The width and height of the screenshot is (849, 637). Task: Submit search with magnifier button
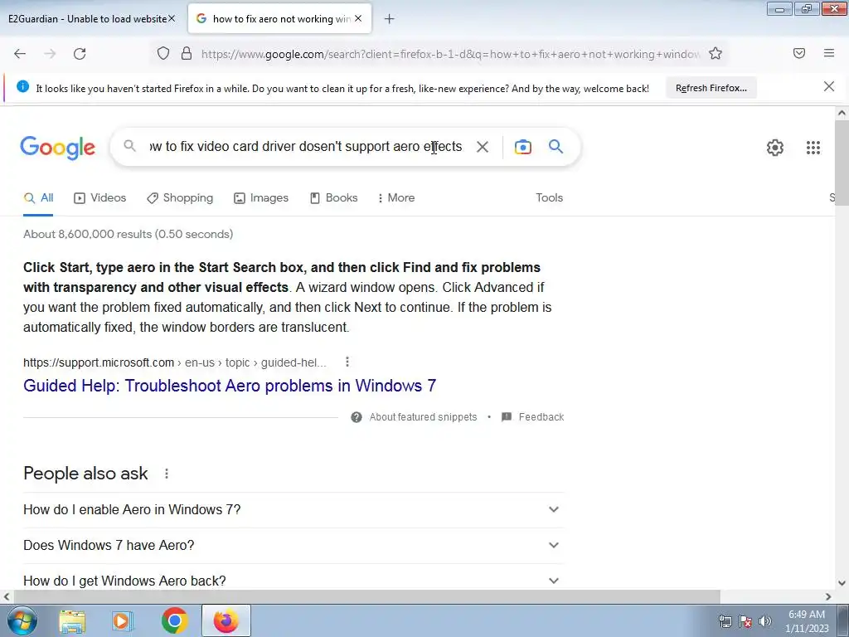point(555,146)
